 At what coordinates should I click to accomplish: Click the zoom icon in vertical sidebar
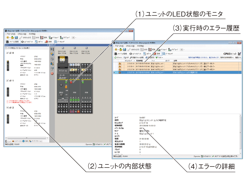click(52, 59)
